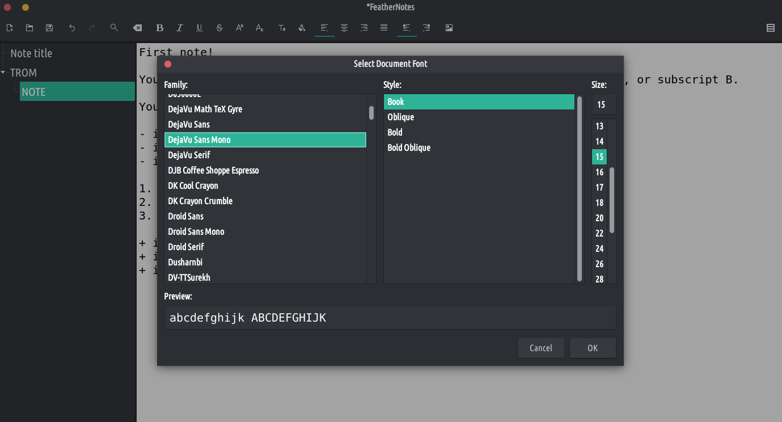Viewport: 782px width, 422px height.
Task: Click the text color icon
Action: coord(282,28)
